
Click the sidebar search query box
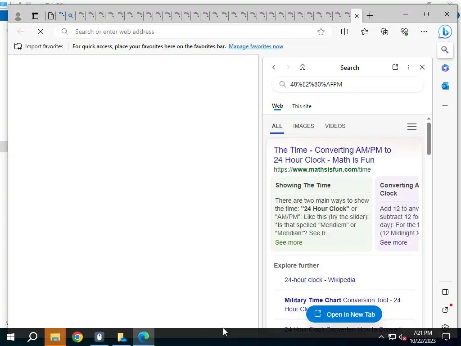pos(348,84)
